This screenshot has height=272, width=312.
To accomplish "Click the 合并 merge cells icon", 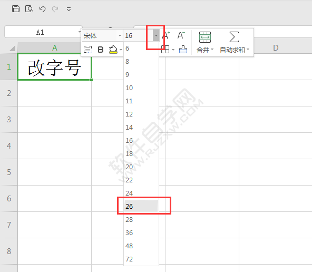I will click(x=205, y=37).
